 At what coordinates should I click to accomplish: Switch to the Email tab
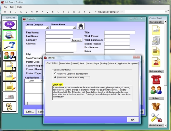pyautogui.click(x=82, y=63)
